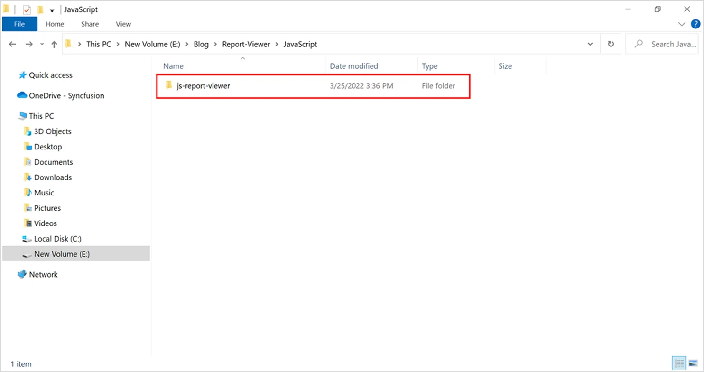The image size is (704, 372).
Task: Expand the ribbon with the chevron
Action: click(x=682, y=24)
